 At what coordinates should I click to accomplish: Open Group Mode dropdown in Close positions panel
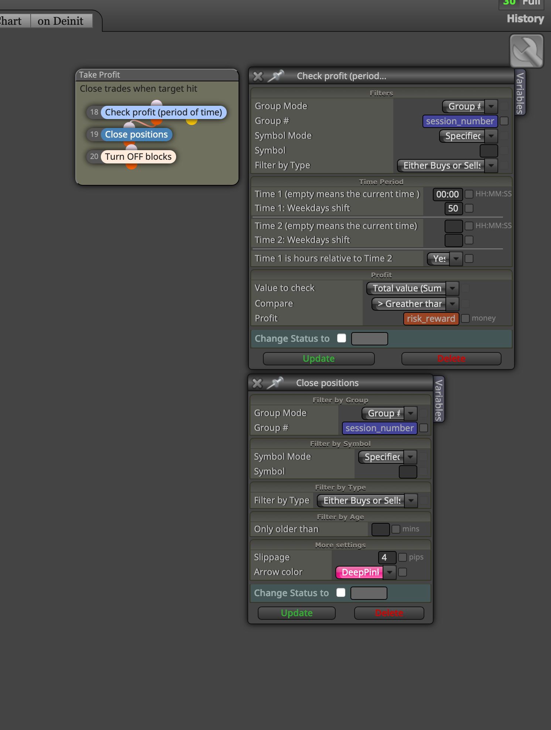coord(389,413)
